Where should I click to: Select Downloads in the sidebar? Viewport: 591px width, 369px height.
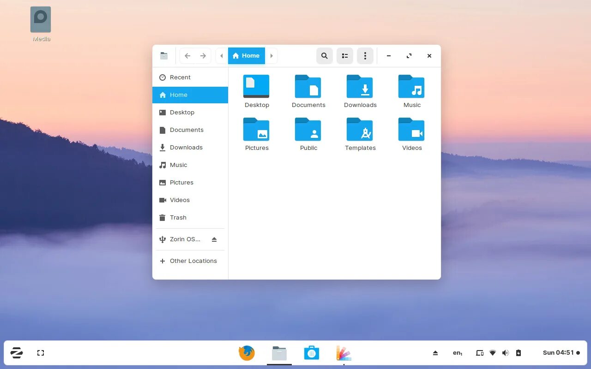pyautogui.click(x=190, y=148)
